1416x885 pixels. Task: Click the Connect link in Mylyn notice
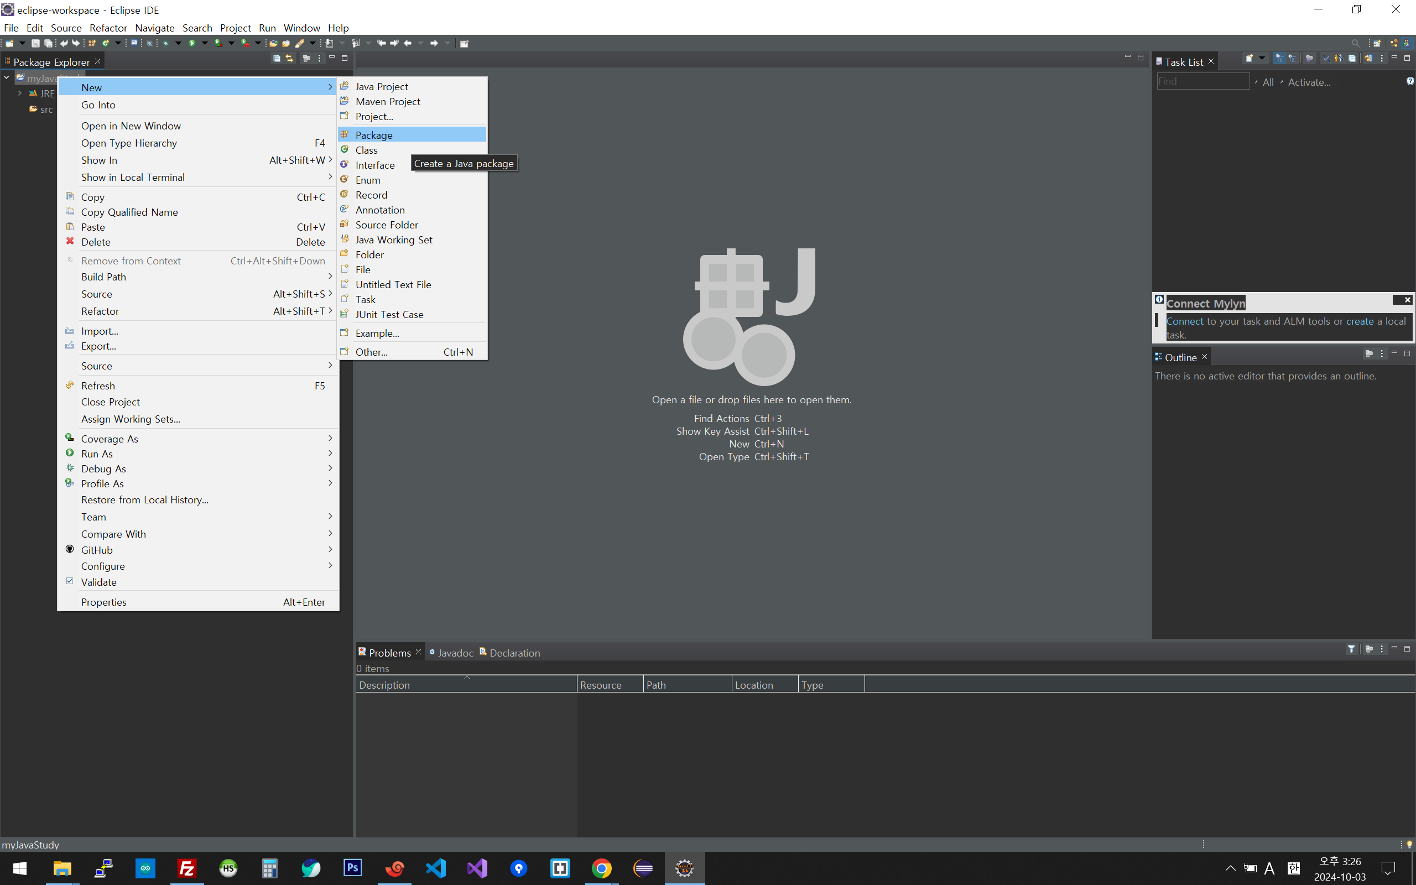1184,321
